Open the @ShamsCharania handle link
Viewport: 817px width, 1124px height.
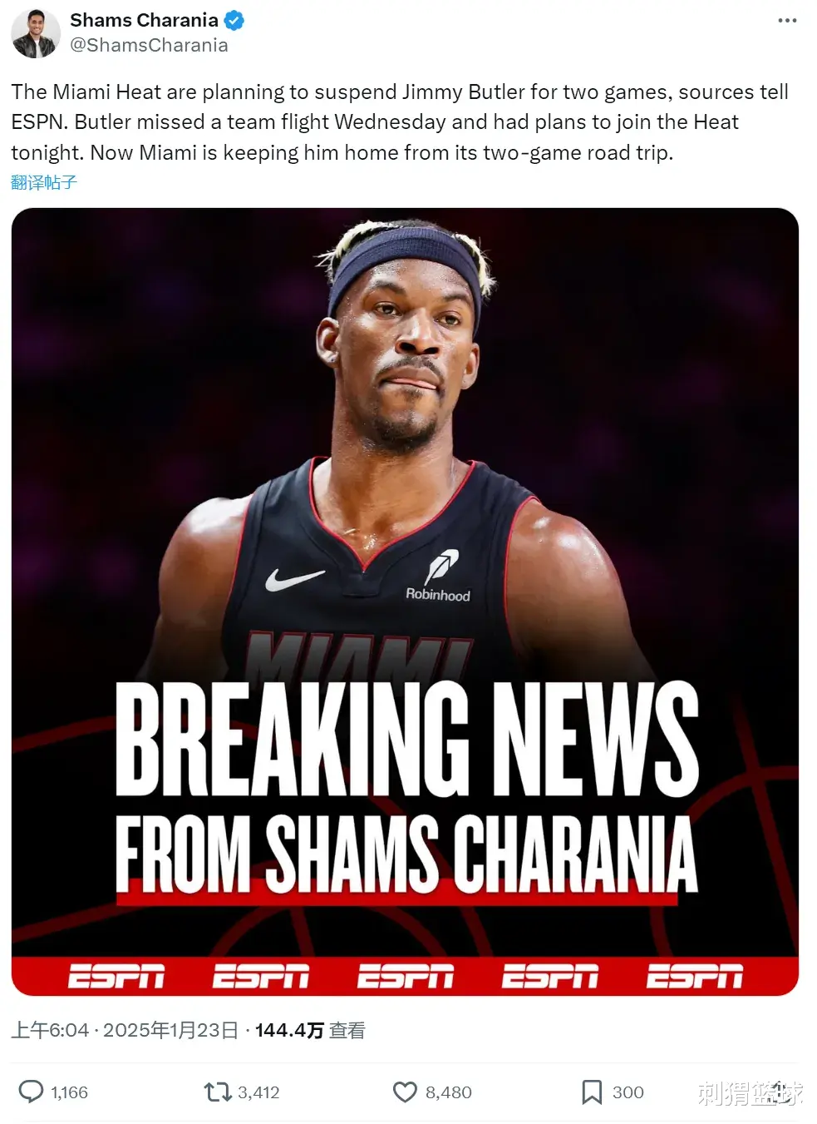click(x=149, y=45)
